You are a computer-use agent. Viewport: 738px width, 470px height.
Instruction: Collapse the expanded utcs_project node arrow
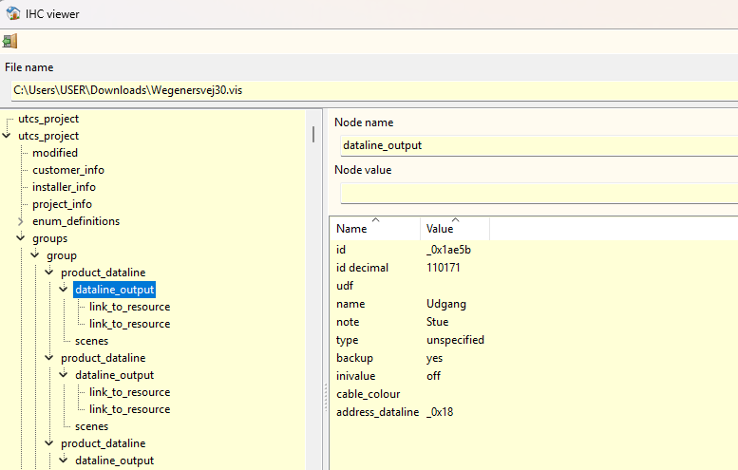pyautogui.click(x=7, y=136)
